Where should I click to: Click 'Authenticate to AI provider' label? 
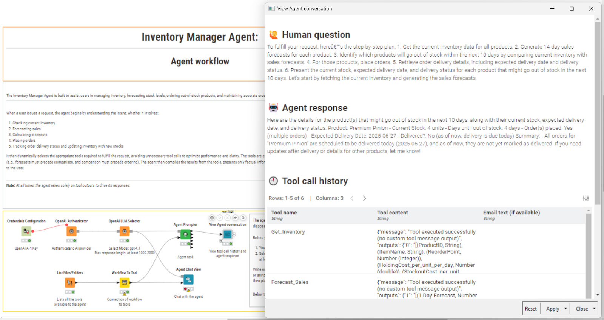point(71,248)
